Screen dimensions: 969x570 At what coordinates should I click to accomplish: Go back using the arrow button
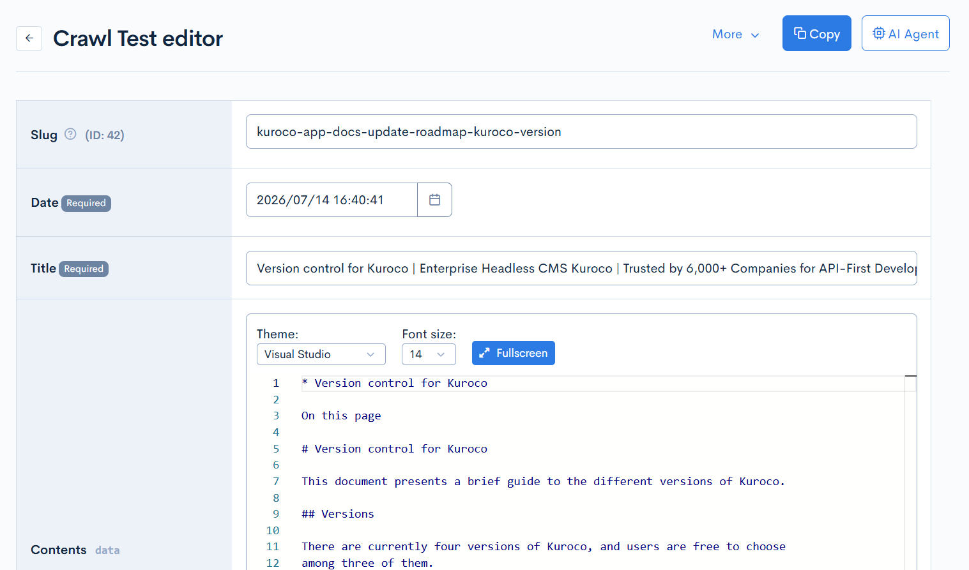(x=29, y=38)
